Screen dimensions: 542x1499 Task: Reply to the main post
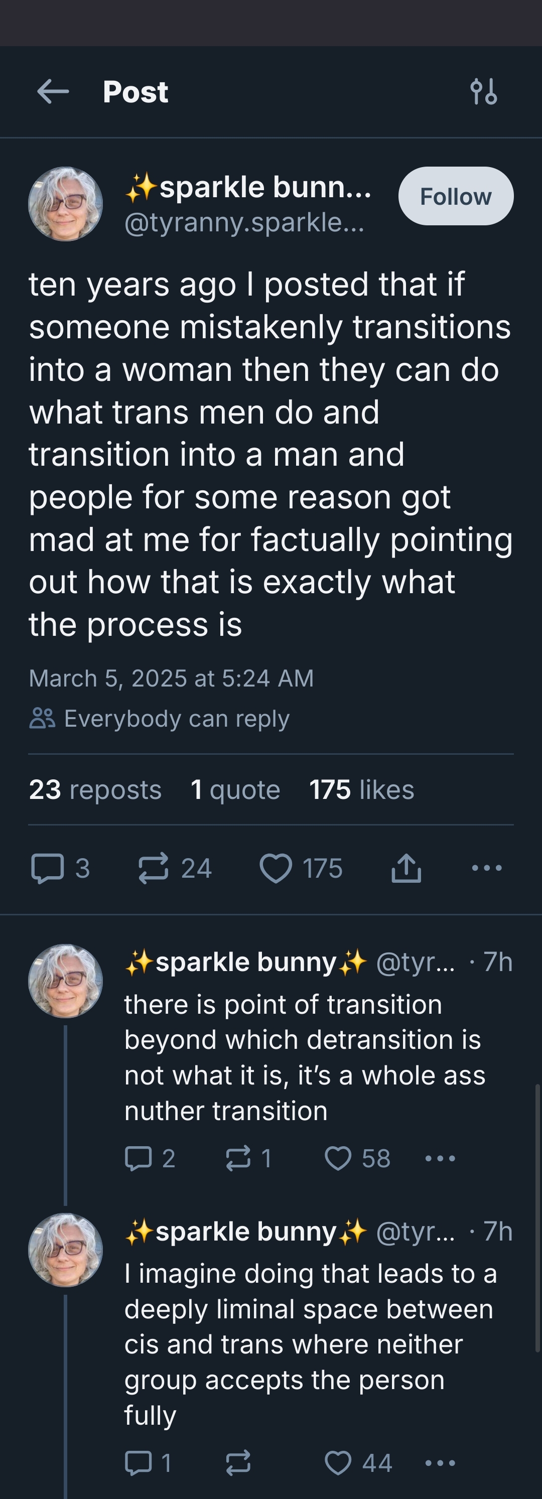(x=47, y=868)
